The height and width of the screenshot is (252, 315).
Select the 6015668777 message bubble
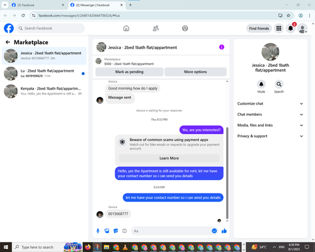click(118, 214)
